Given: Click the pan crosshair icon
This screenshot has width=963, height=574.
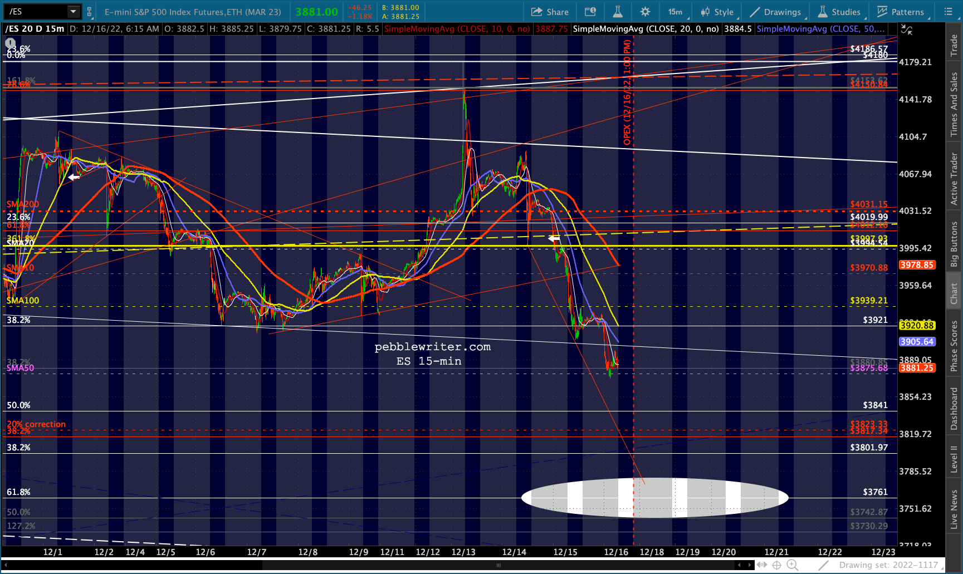Looking at the screenshot, I should (776, 565).
